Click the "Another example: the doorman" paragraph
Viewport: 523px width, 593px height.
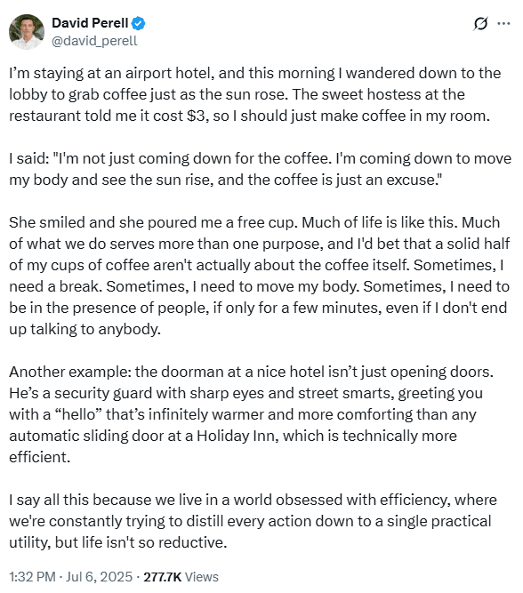click(252, 414)
